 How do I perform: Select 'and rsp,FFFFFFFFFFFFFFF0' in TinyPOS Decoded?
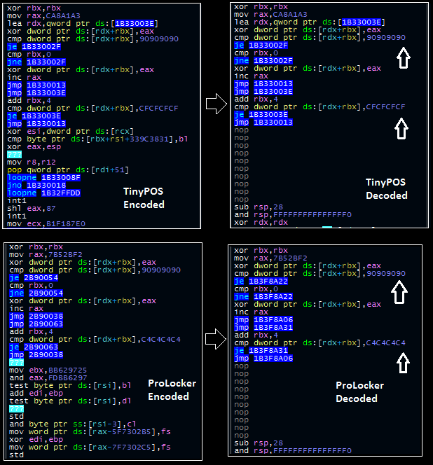(293, 215)
